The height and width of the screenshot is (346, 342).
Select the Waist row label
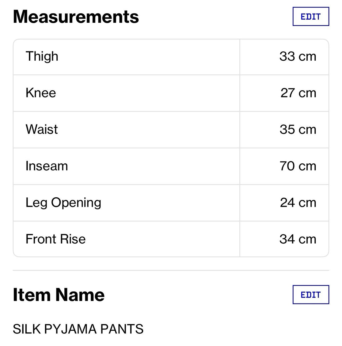point(42,129)
